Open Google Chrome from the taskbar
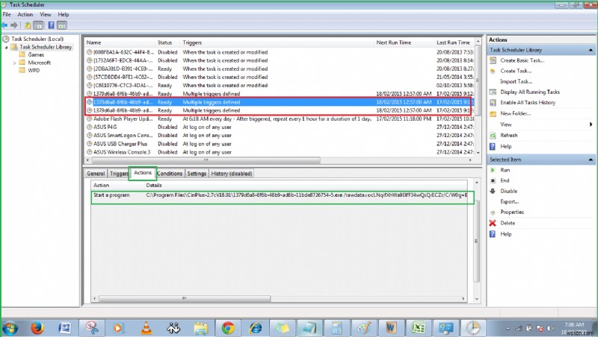 [x=228, y=327]
